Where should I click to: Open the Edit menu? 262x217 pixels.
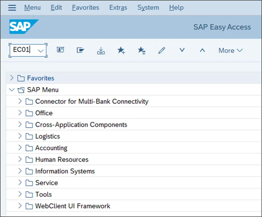56,7
